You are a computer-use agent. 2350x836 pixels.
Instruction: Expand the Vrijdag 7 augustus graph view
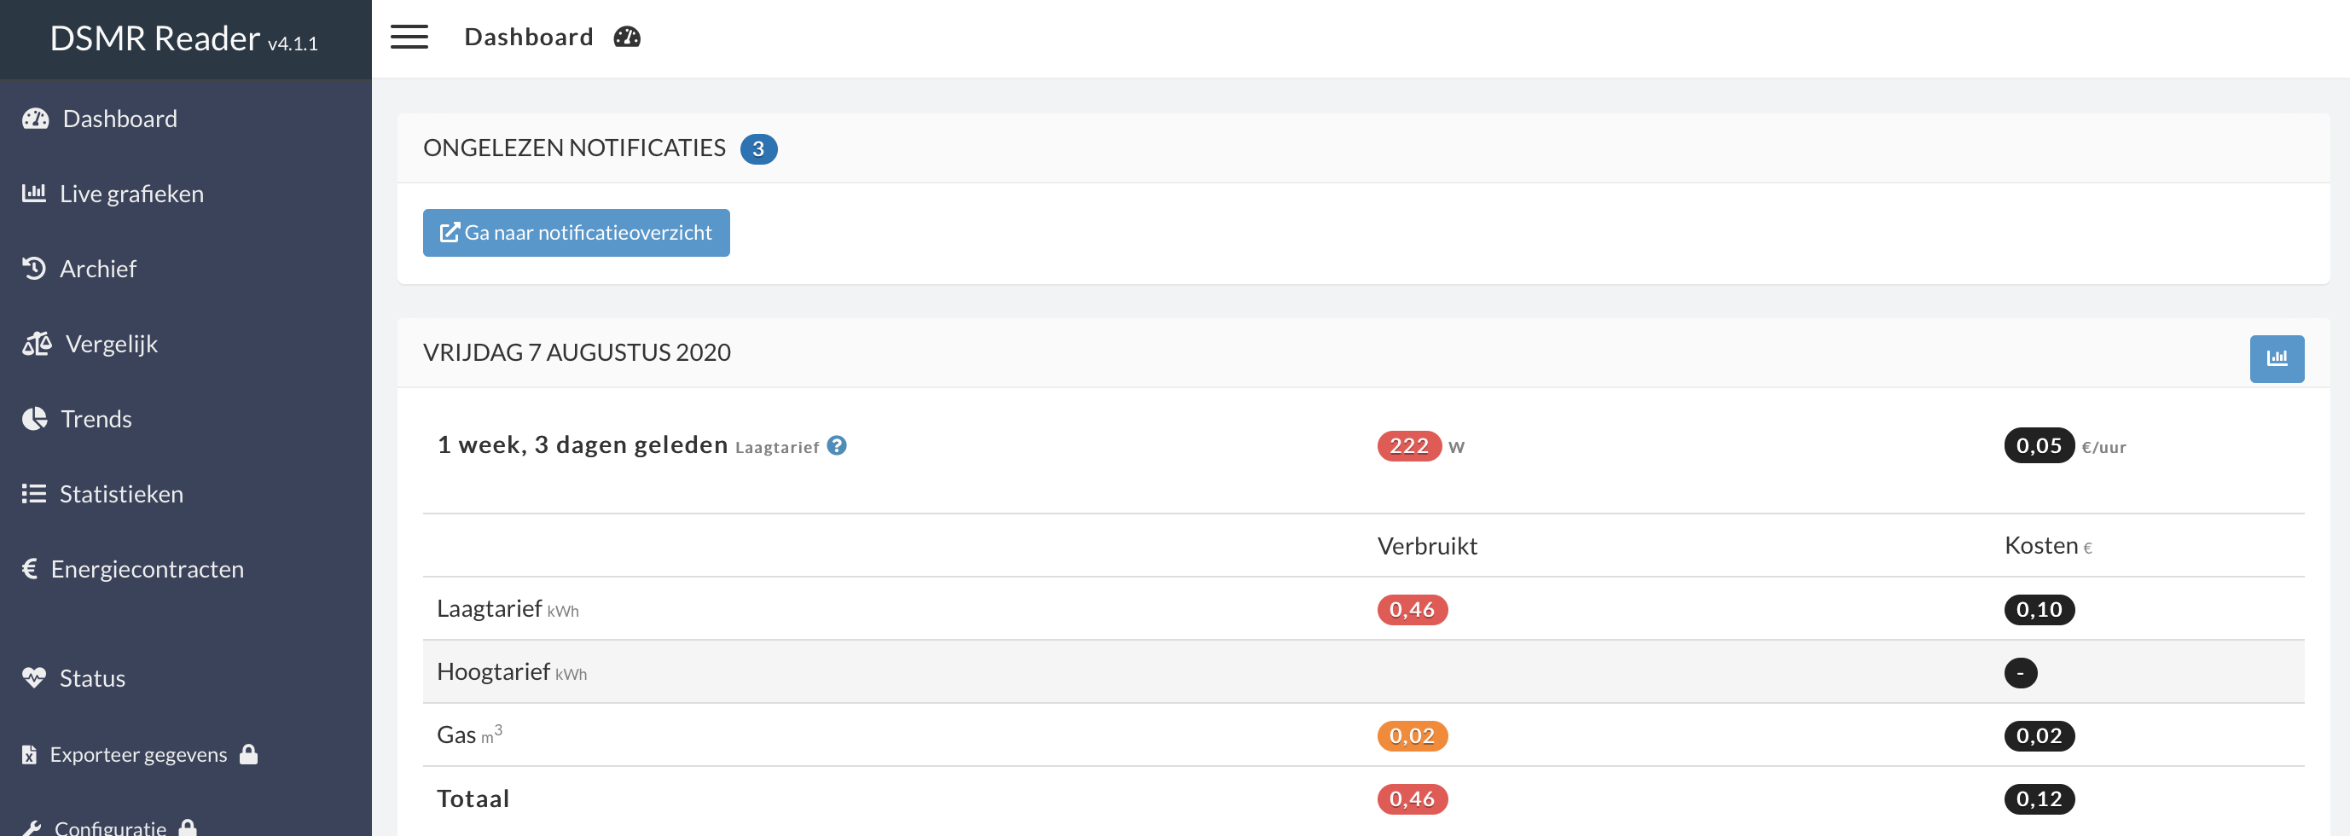click(2277, 358)
